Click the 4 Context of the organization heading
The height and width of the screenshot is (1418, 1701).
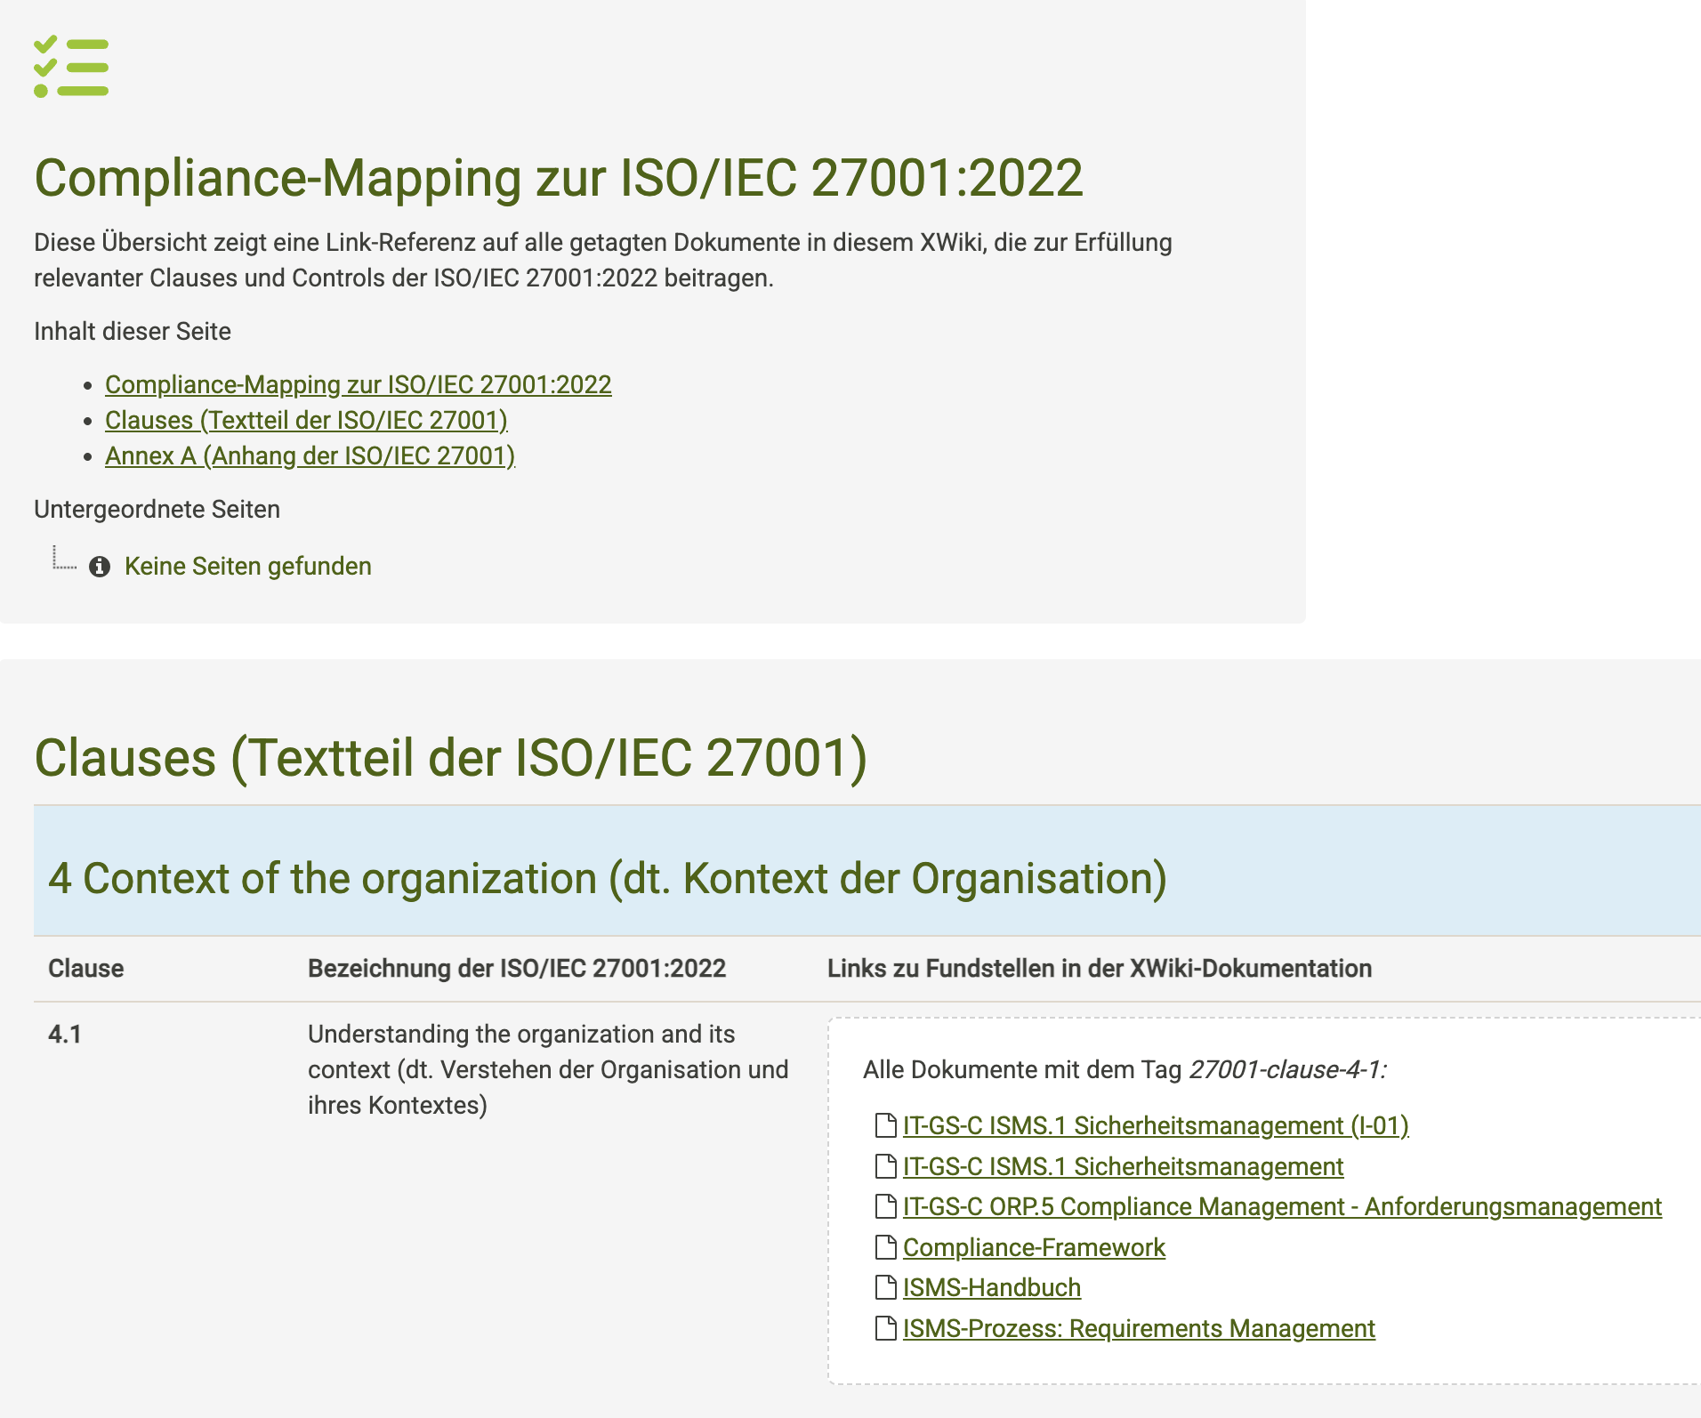click(607, 878)
